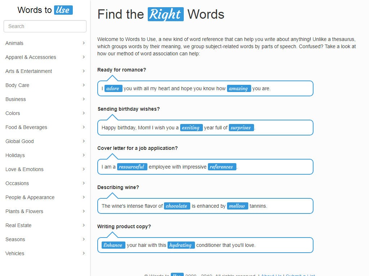Click arrow icon next to Business
The image size is (369, 276).
(84, 99)
